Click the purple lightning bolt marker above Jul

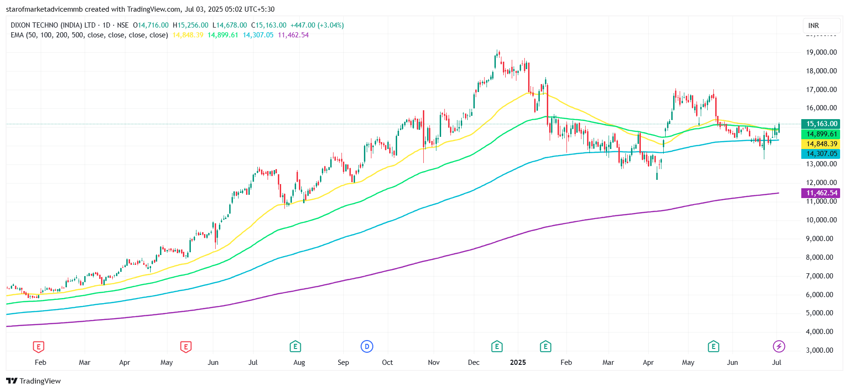click(x=779, y=347)
